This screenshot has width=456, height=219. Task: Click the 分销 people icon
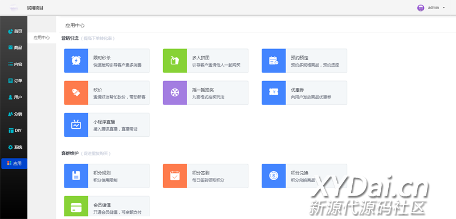click(x=10, y=113)
